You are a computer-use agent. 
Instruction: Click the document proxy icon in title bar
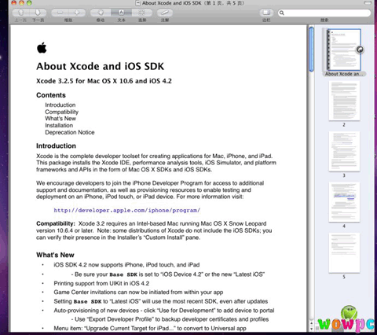click(137, 3)
